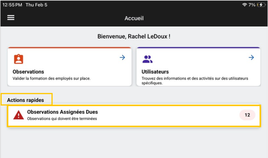
Task: Click the Accueil header title
Action: point(134,18)
